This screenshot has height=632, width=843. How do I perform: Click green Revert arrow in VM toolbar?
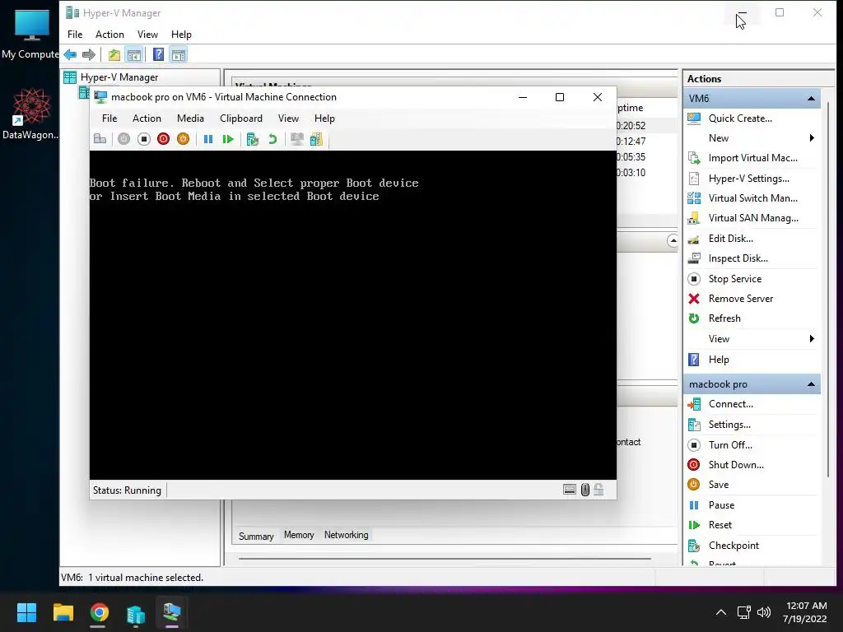(x=272, y=139)
